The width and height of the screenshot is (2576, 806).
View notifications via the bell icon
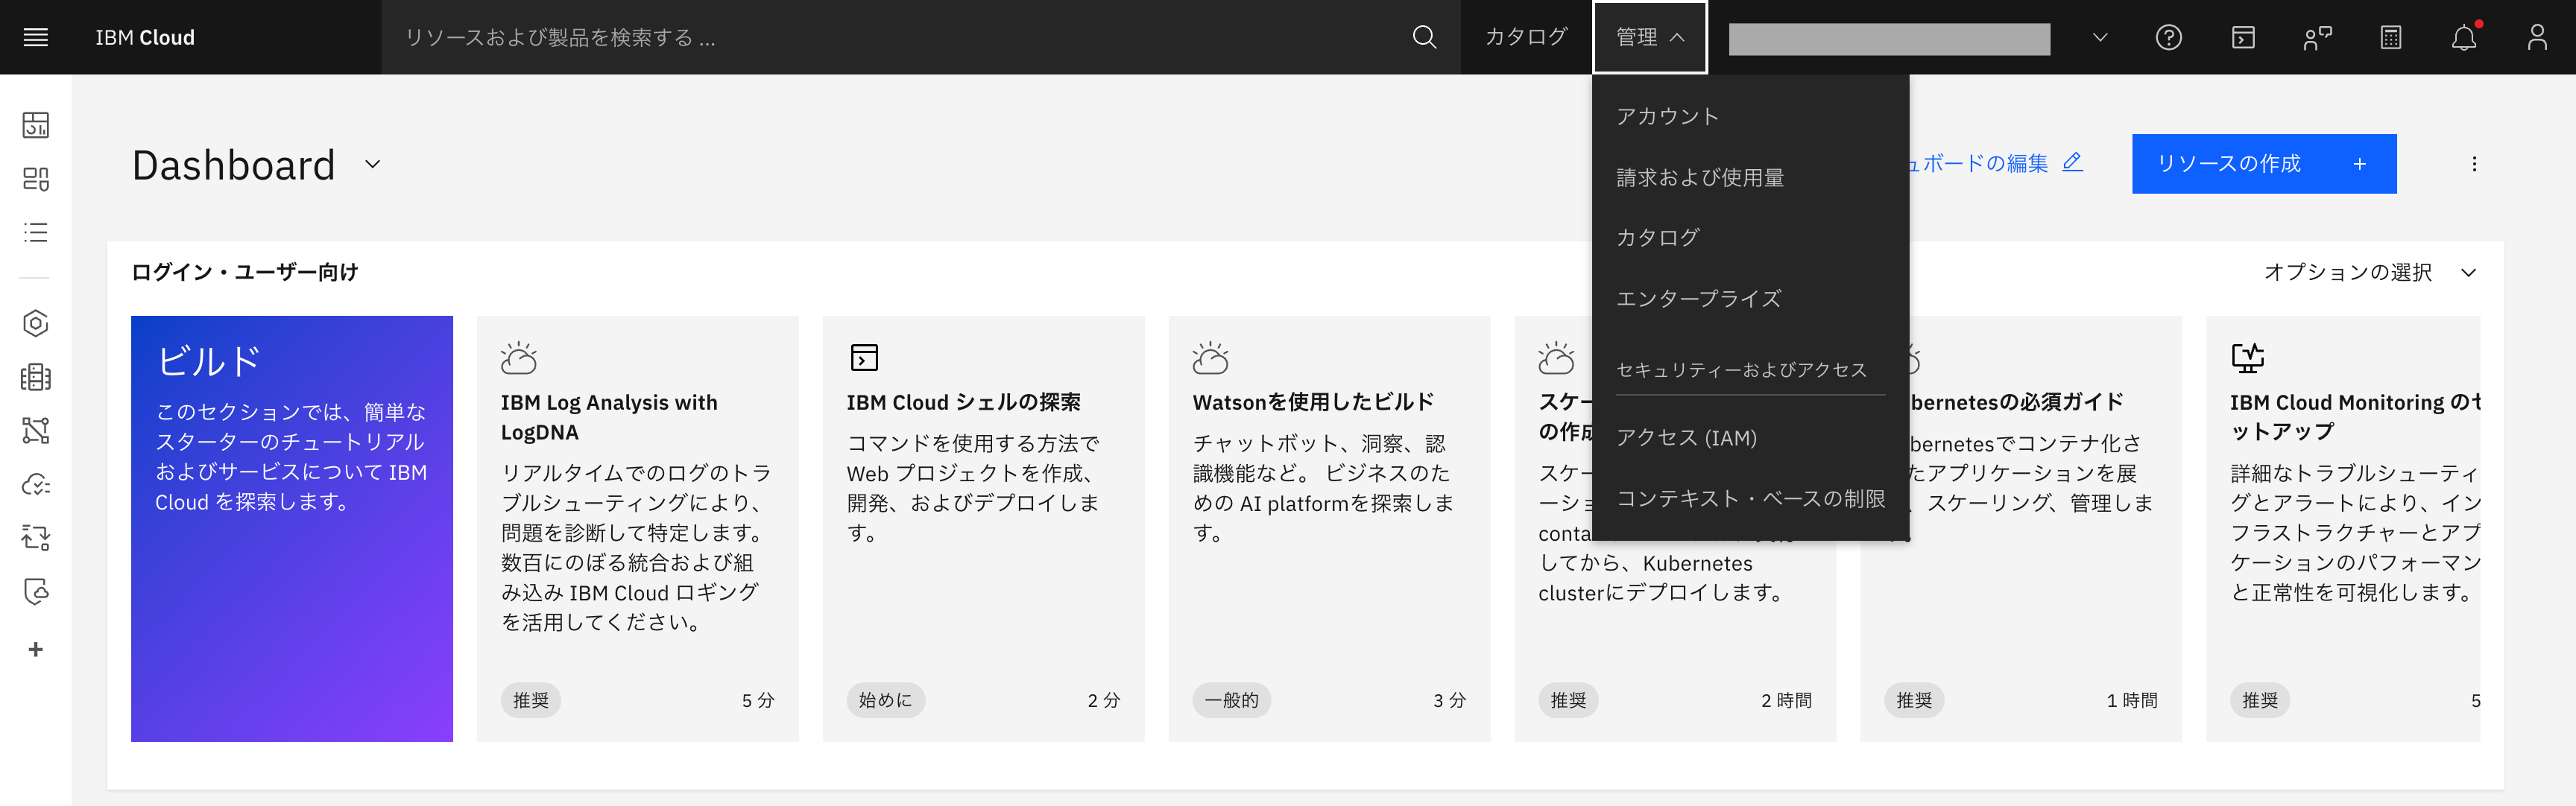click(2464, 37)
